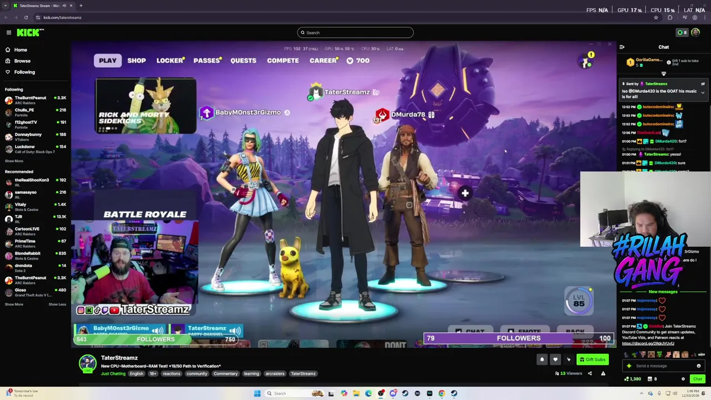
Task: Click the share stream icon
Action: [589, 374]
